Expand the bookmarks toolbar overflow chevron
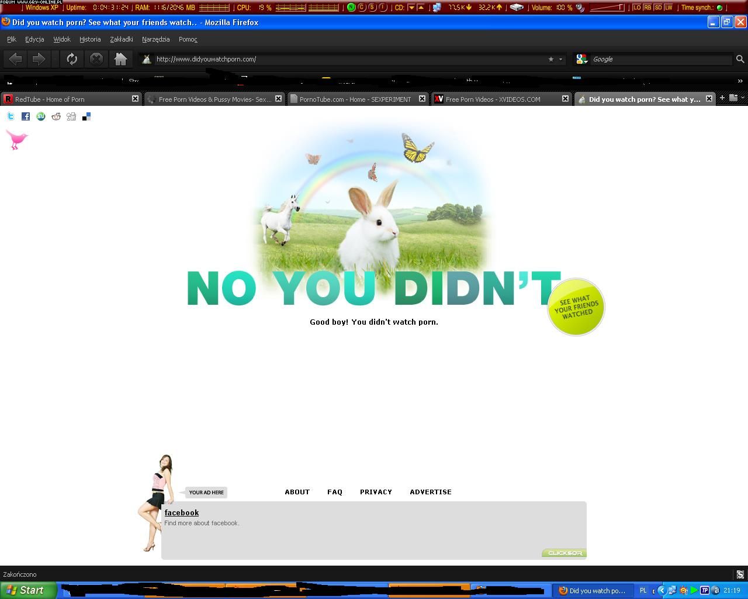 click(740, 81)
